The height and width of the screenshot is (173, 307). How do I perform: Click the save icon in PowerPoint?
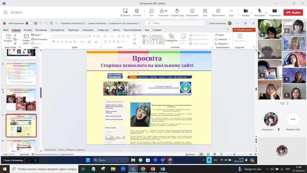coord(36,23)
